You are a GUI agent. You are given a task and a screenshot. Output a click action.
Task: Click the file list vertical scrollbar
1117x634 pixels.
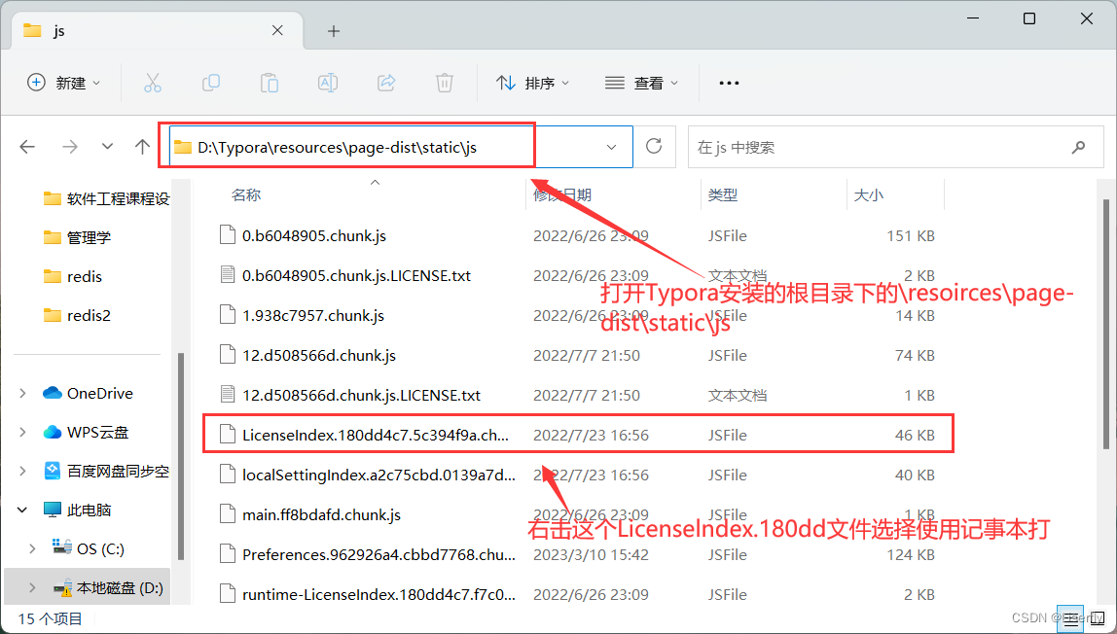click(x=1106, y=324)
